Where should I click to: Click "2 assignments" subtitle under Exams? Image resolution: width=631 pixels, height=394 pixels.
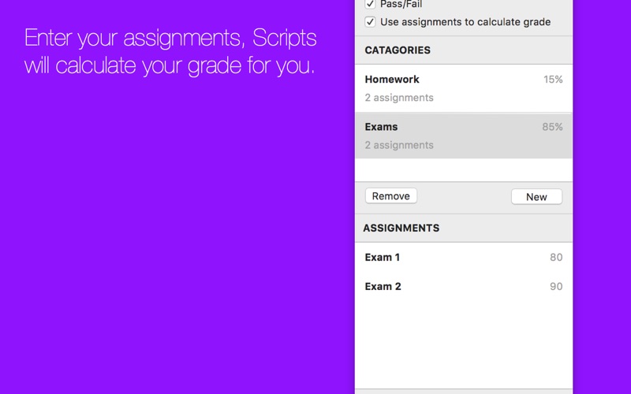(399, 145)
